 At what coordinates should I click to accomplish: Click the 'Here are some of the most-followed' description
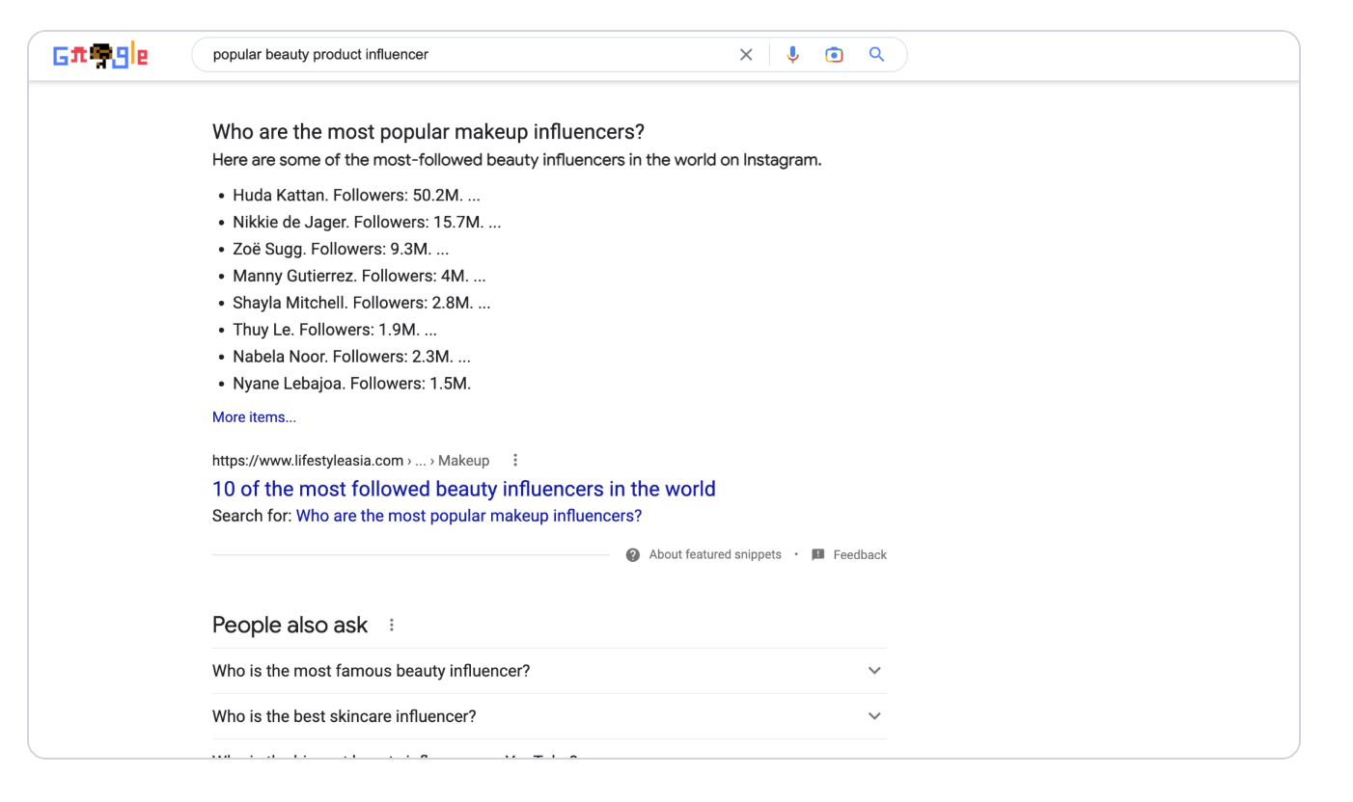[x=517, y=160]
